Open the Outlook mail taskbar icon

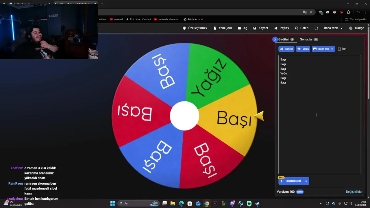click(198, 203)
